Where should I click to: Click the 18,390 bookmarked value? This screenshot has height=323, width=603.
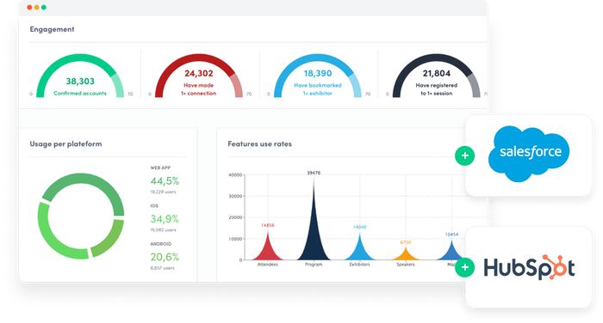(318, 73)
